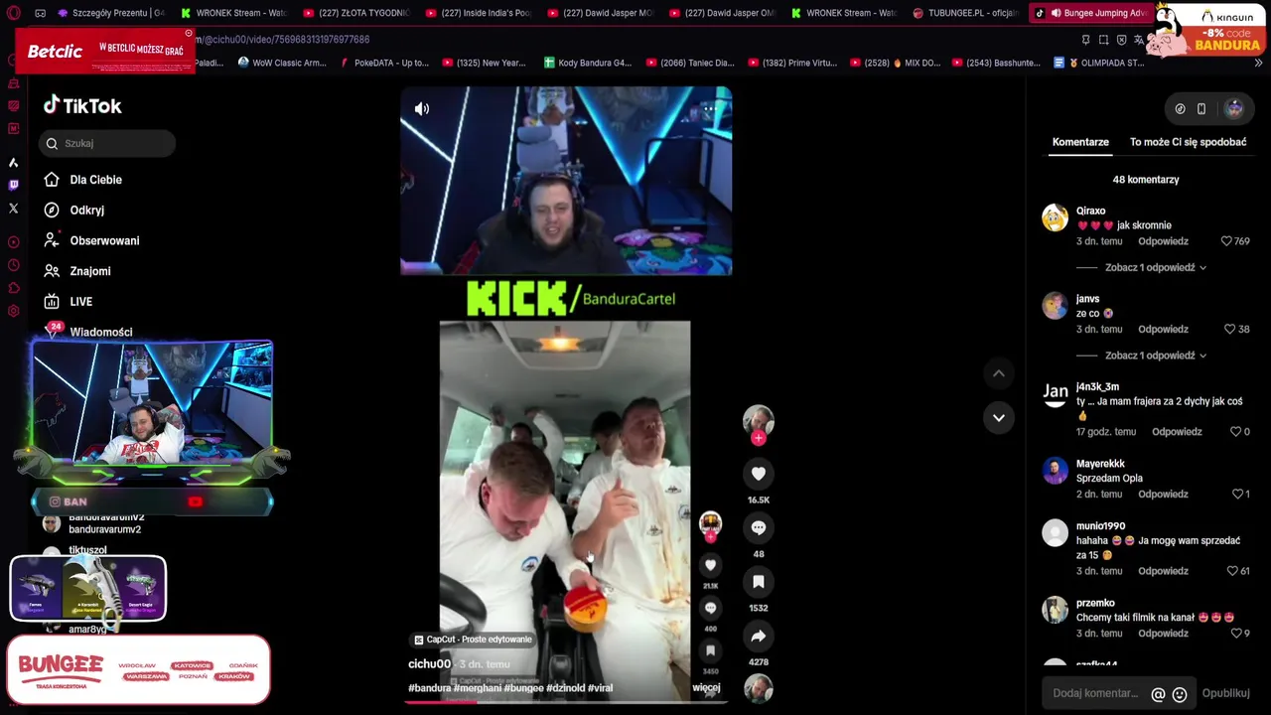
Task: Open the Odkryj explore page
Action: click(74, 211)
